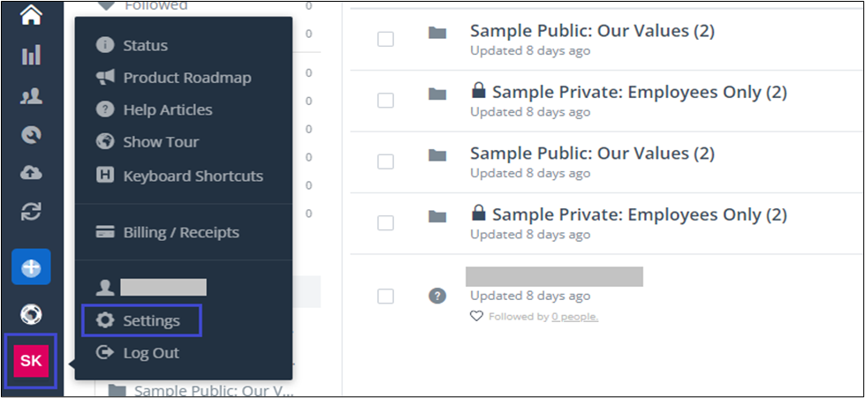
Task: Open the second Sample Private: Employees Only folder
Action: tap(639, 214)
